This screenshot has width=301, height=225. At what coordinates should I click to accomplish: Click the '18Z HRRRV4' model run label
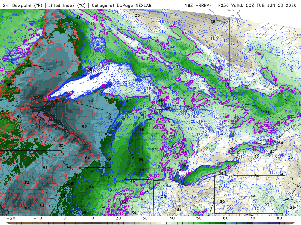199,5
